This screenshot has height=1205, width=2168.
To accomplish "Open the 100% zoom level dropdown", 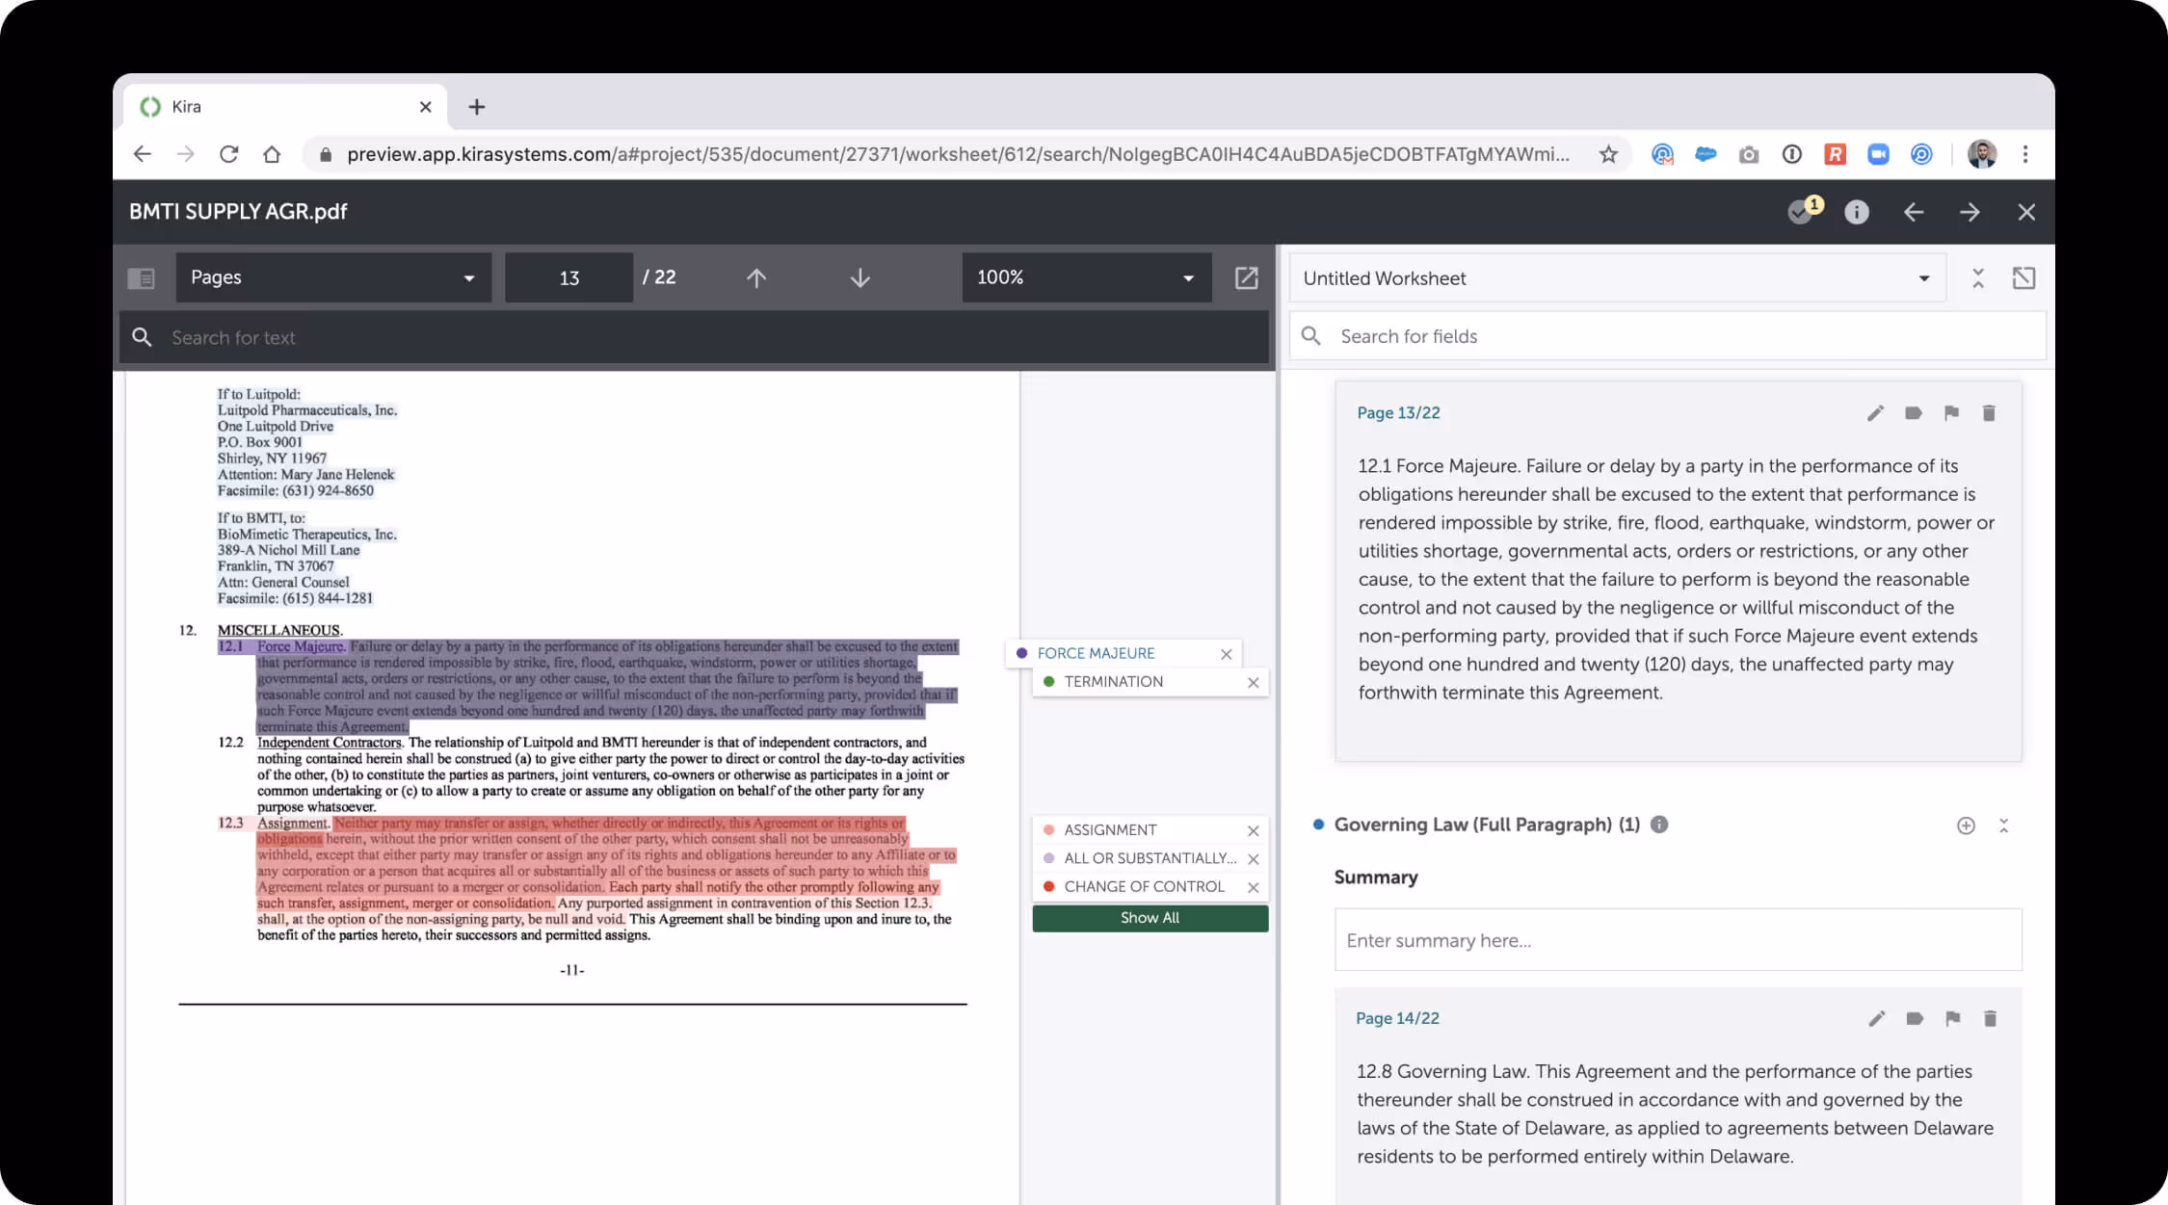I will tap(1085, 278).
